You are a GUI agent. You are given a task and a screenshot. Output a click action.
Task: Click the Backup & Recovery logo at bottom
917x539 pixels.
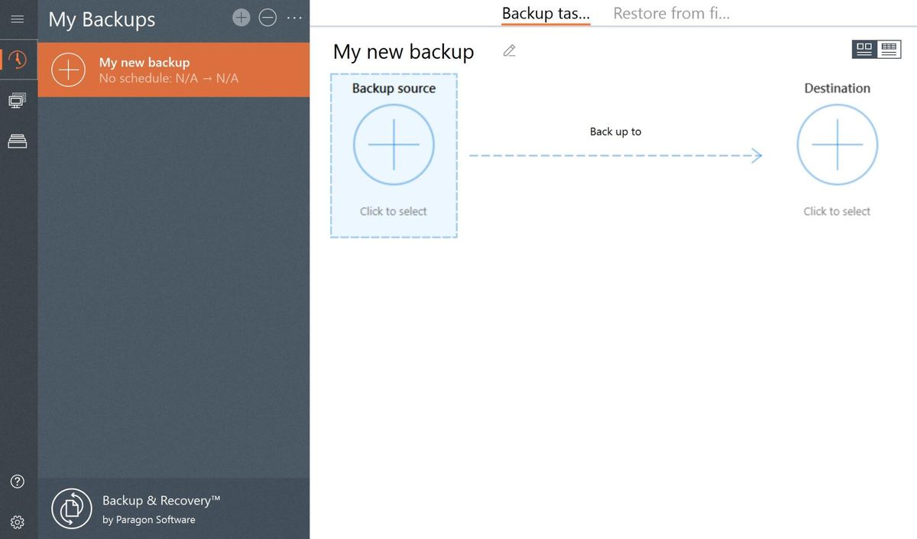(71, 508)
